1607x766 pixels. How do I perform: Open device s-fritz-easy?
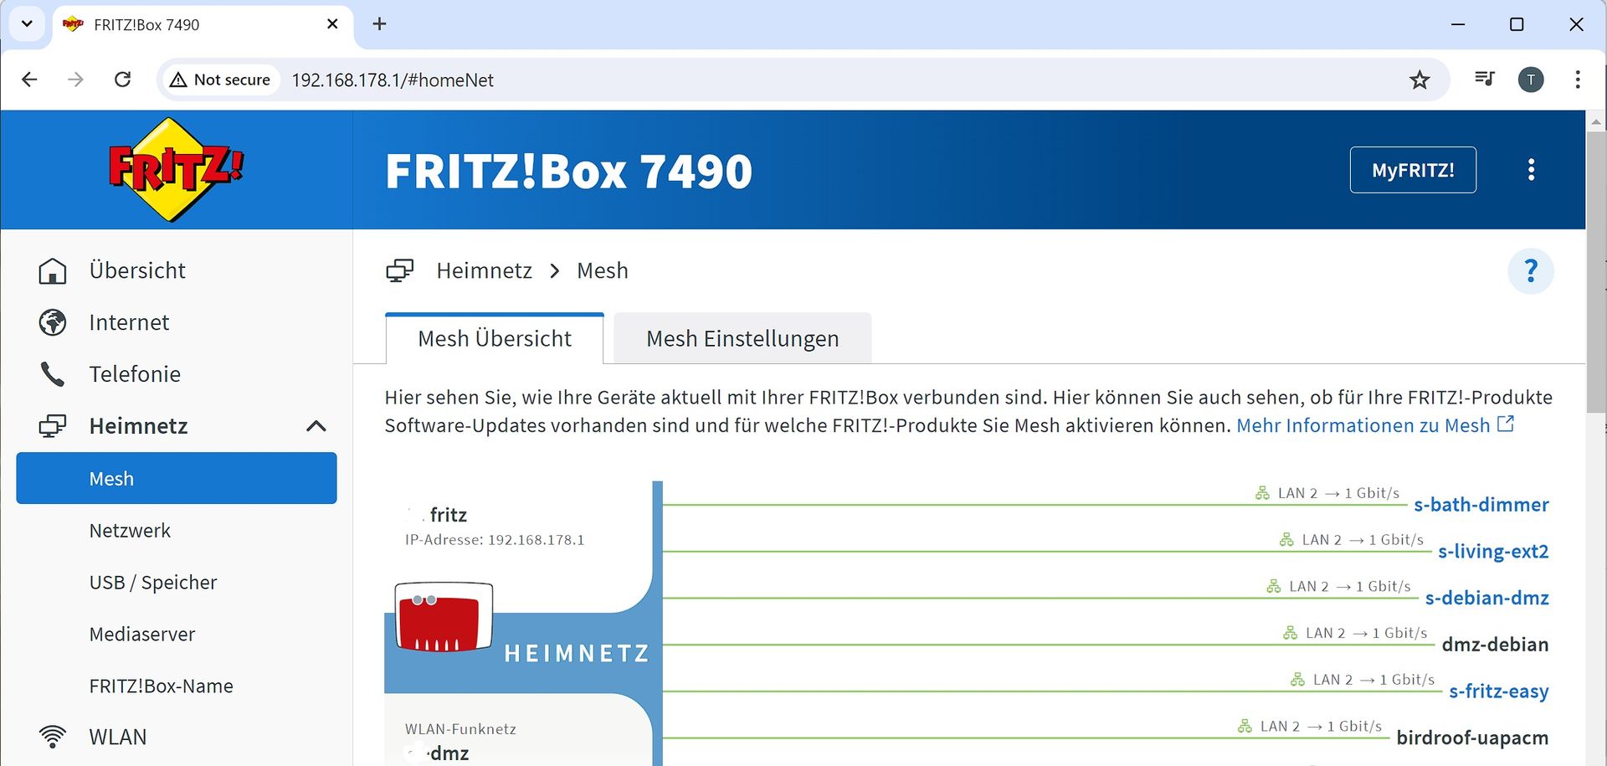click(1499, 691)
